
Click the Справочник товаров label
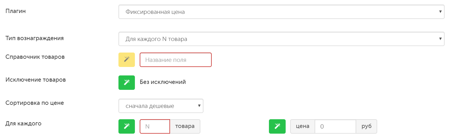click(x=35, y=57)
